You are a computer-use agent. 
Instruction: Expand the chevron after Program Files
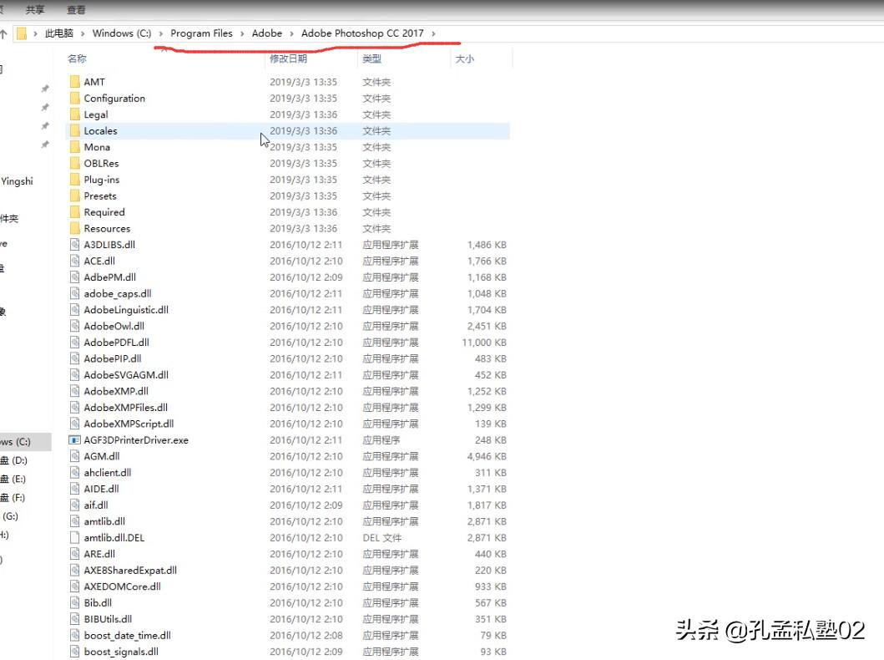pos(242,34)
